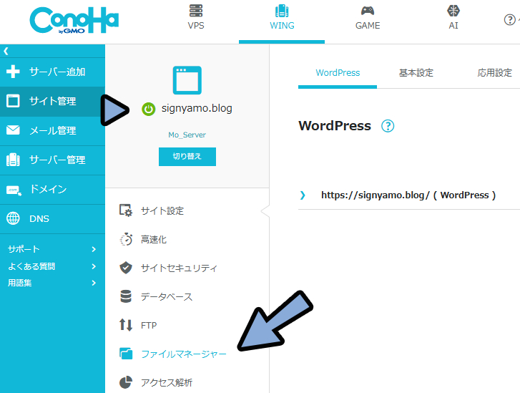The height and width of the screenshot is (393, 520).
Task: Click the FTP up-down arrows icon
Action: pyautogui.click(x=126, y=324)
